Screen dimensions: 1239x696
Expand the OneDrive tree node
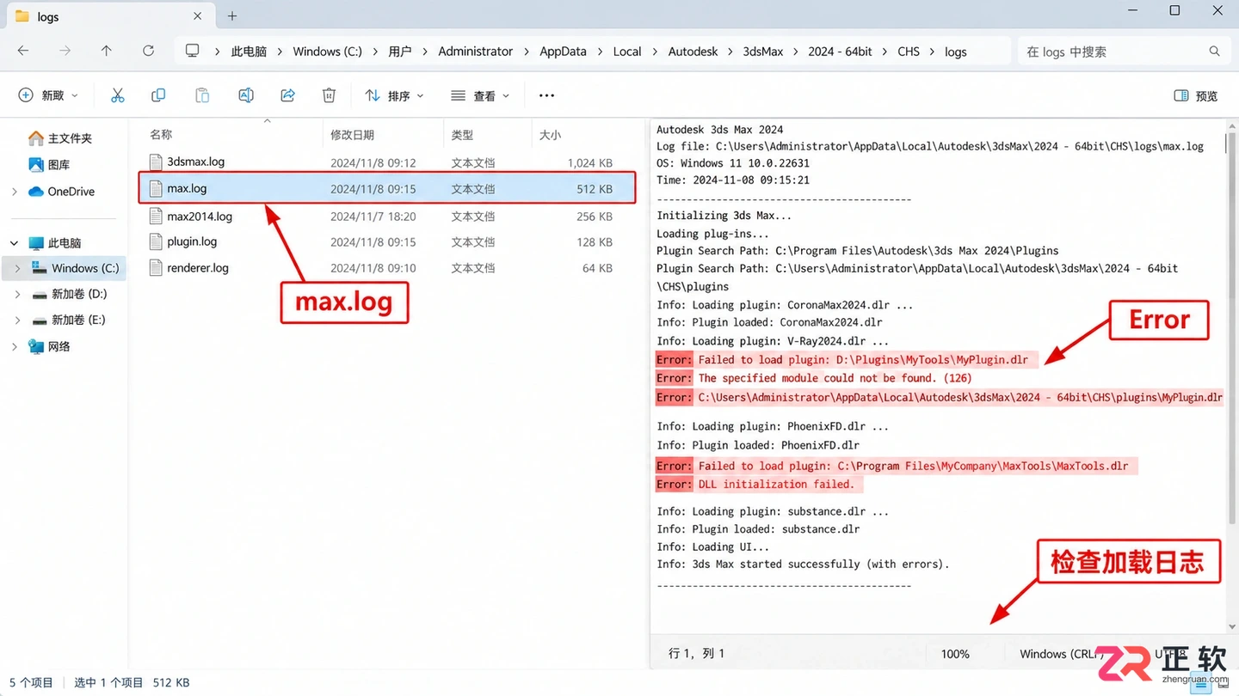point(15,192)
